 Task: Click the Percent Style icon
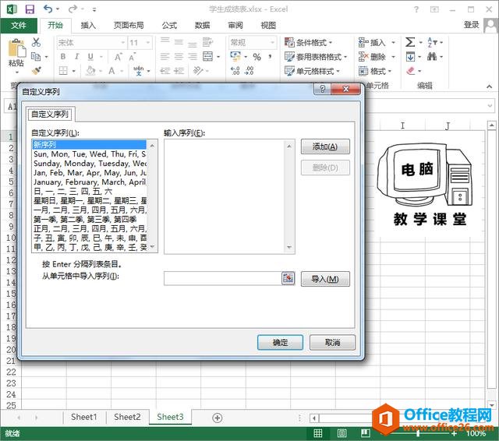[x=257, y=57]
